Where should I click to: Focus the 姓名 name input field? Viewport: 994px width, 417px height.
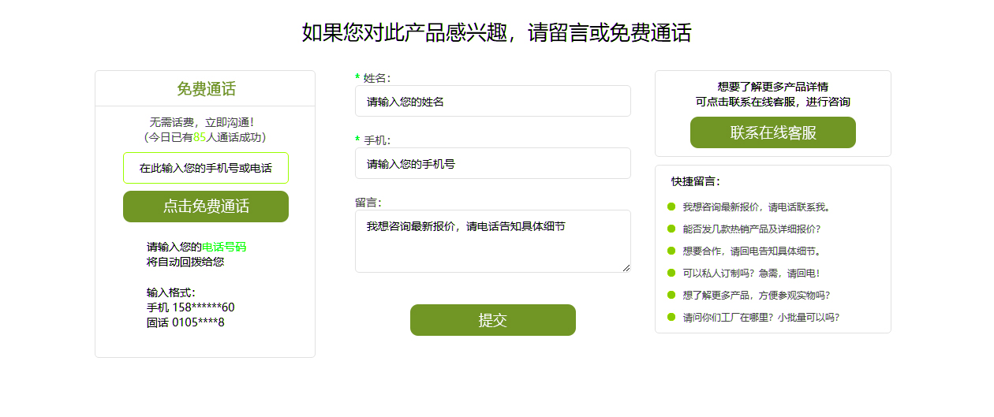[x=492, y=102]
